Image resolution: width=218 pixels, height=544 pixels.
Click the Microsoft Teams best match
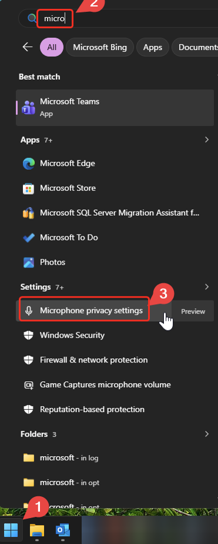[114, 107]
